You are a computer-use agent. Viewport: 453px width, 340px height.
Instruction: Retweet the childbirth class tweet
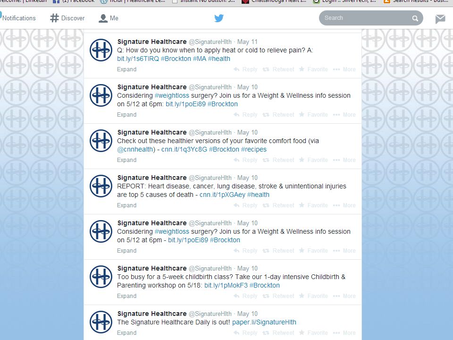click(278, 297)
